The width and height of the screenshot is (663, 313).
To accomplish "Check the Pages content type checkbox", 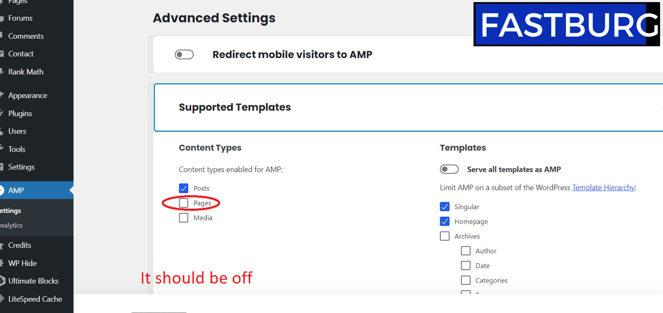I will [x=184, y=203].
